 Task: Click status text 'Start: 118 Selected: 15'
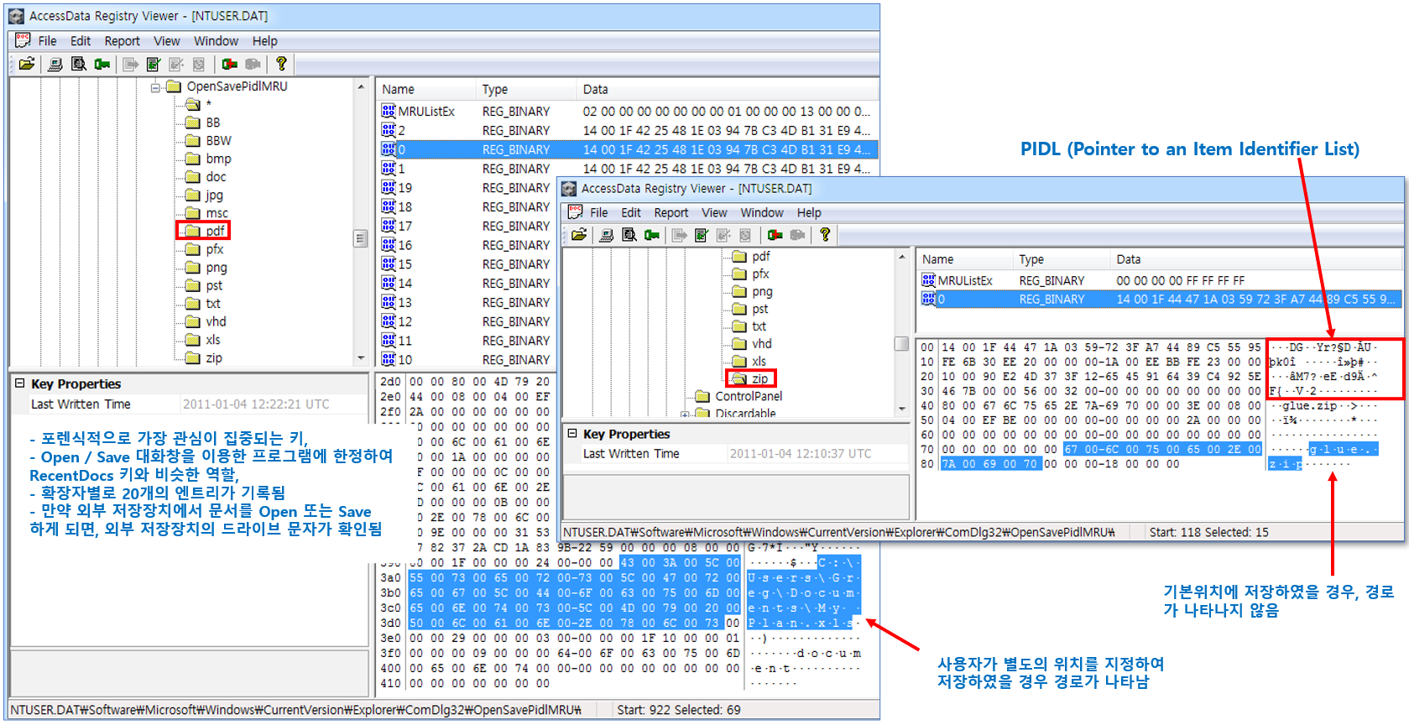pyautogui.click(x=1208, y=532)
